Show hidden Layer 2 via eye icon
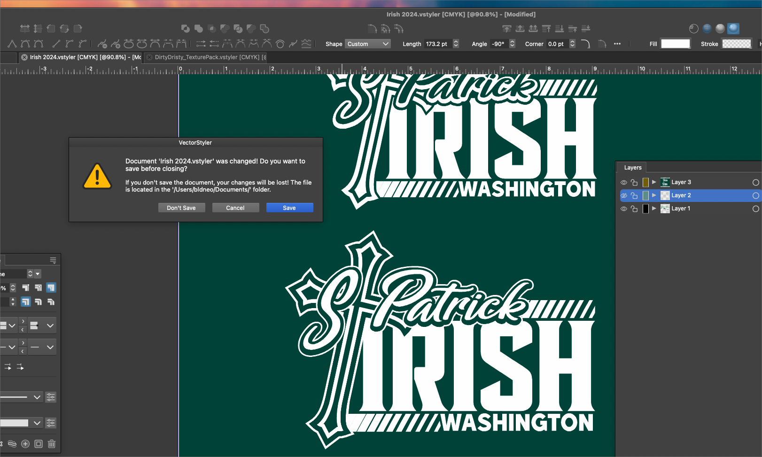 pos(624,195)
